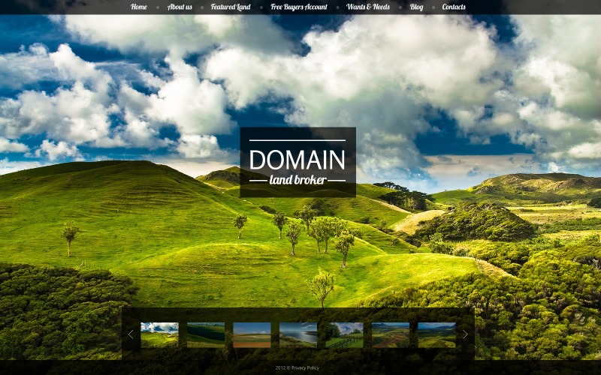The width and height of the screenshot is (601, 375).
Task: Choose the sixth thumbnail of farmland
Action: pyautogui.click(x=391, y=334)
